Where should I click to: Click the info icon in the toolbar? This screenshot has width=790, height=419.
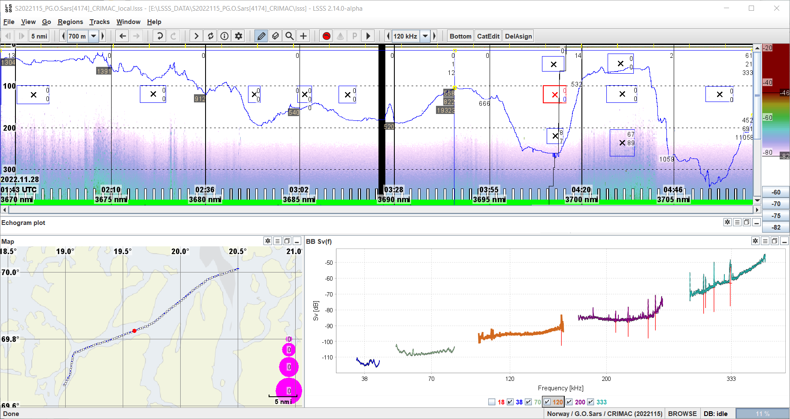click(224, 36)
